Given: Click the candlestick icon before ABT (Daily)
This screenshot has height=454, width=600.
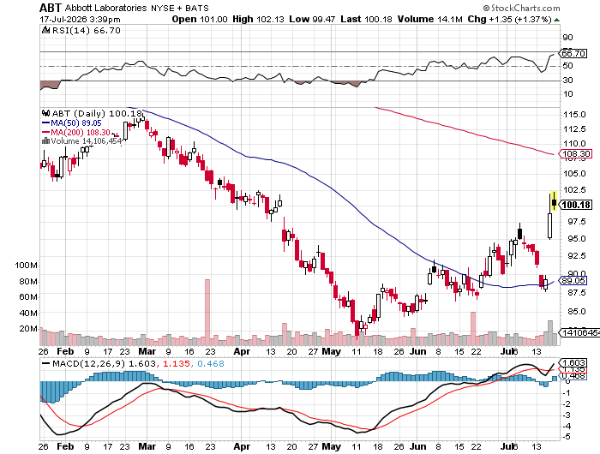Looking at the screenshot, I should point(46,113).
